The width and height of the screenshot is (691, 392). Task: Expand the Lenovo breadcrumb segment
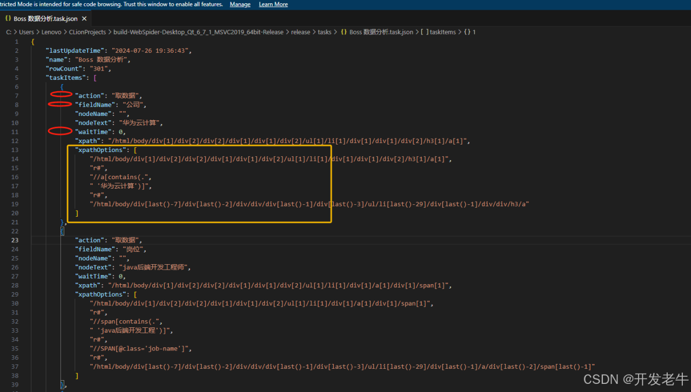(x=51, y=32)
